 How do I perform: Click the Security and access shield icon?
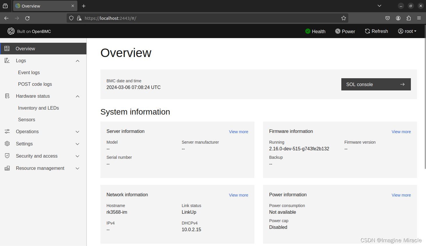[x=7, y=156]
